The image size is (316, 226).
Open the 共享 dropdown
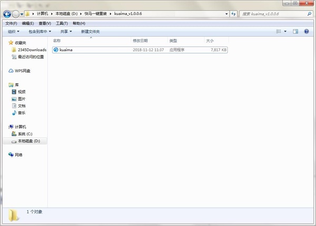click(66, 32)
